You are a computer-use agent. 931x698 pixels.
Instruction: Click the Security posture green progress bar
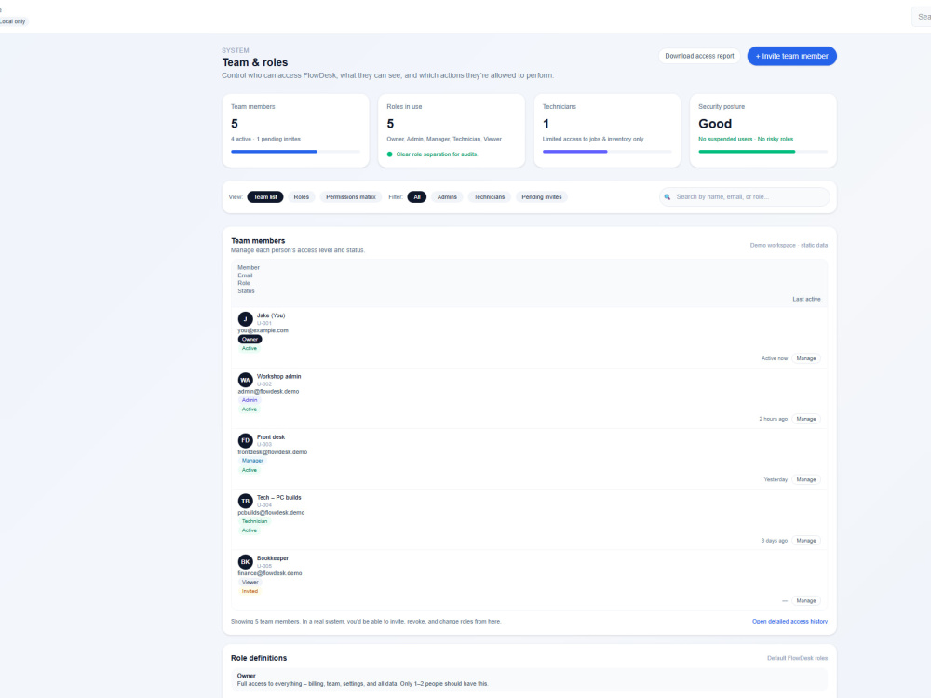[x=763, y=152]
